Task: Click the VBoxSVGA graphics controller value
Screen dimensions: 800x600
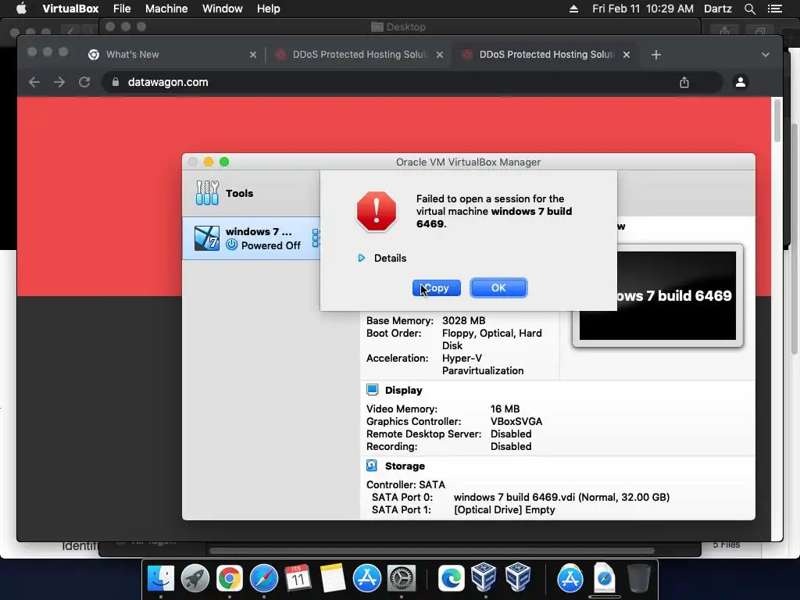Action: 516,421
